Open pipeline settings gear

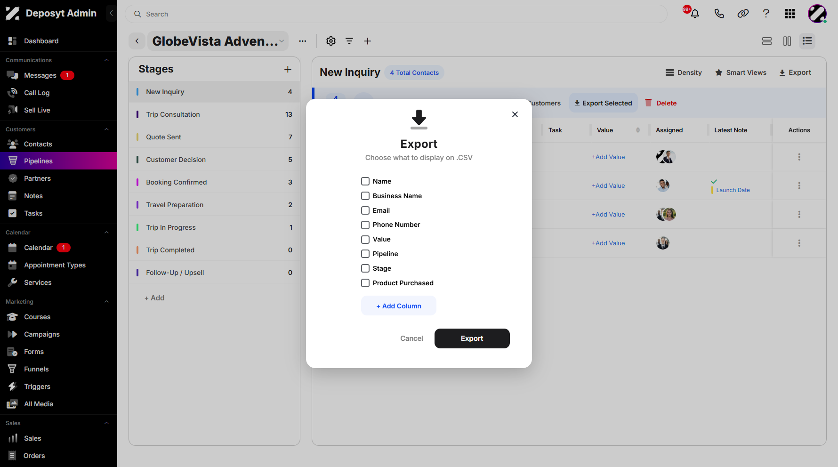(331, 41)
